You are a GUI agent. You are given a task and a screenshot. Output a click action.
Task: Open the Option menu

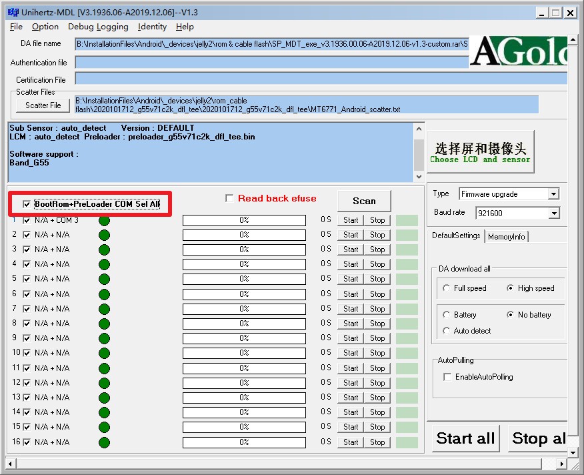click(45, 27)
